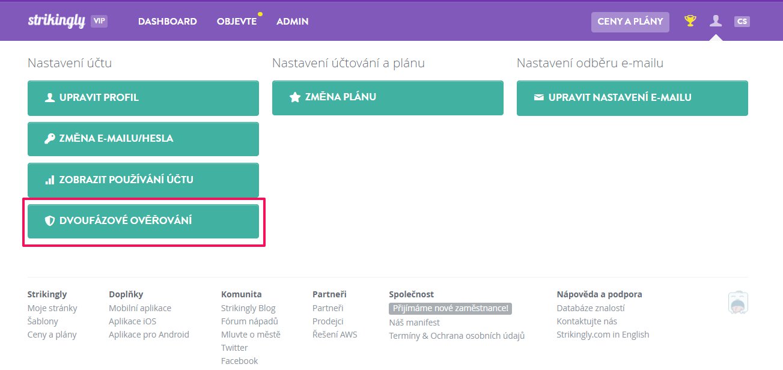Open the Objevte menu item
Viewport: 783px width, 370px height.
tap(237, 21)
